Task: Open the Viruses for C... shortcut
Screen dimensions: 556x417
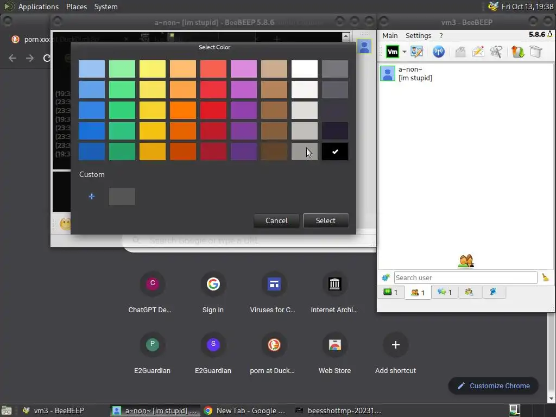Action: pos(274,293)
